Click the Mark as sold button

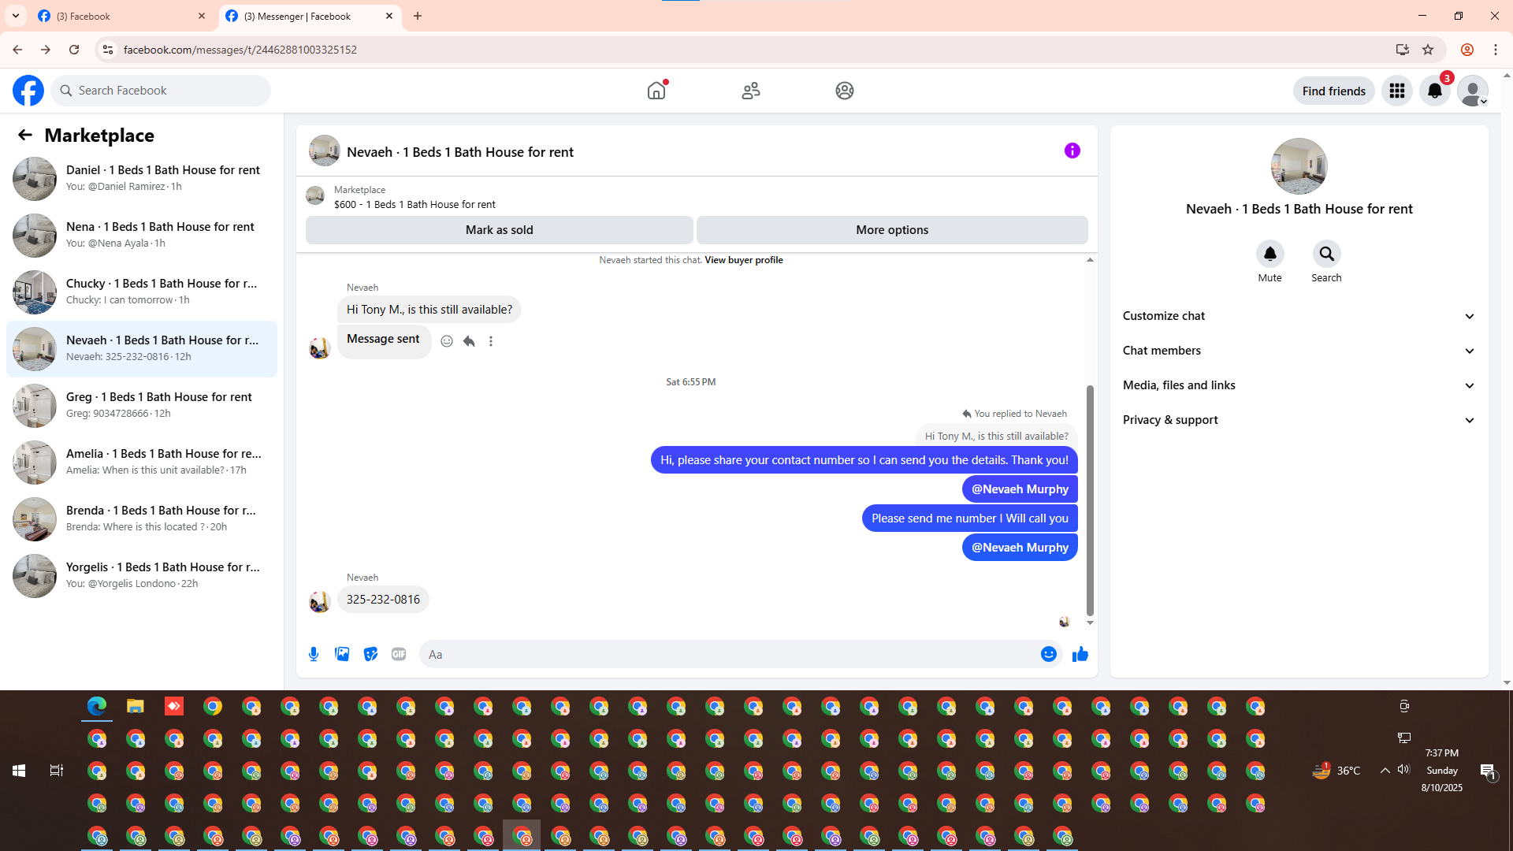pyautogui.click(x=499, y=230)
